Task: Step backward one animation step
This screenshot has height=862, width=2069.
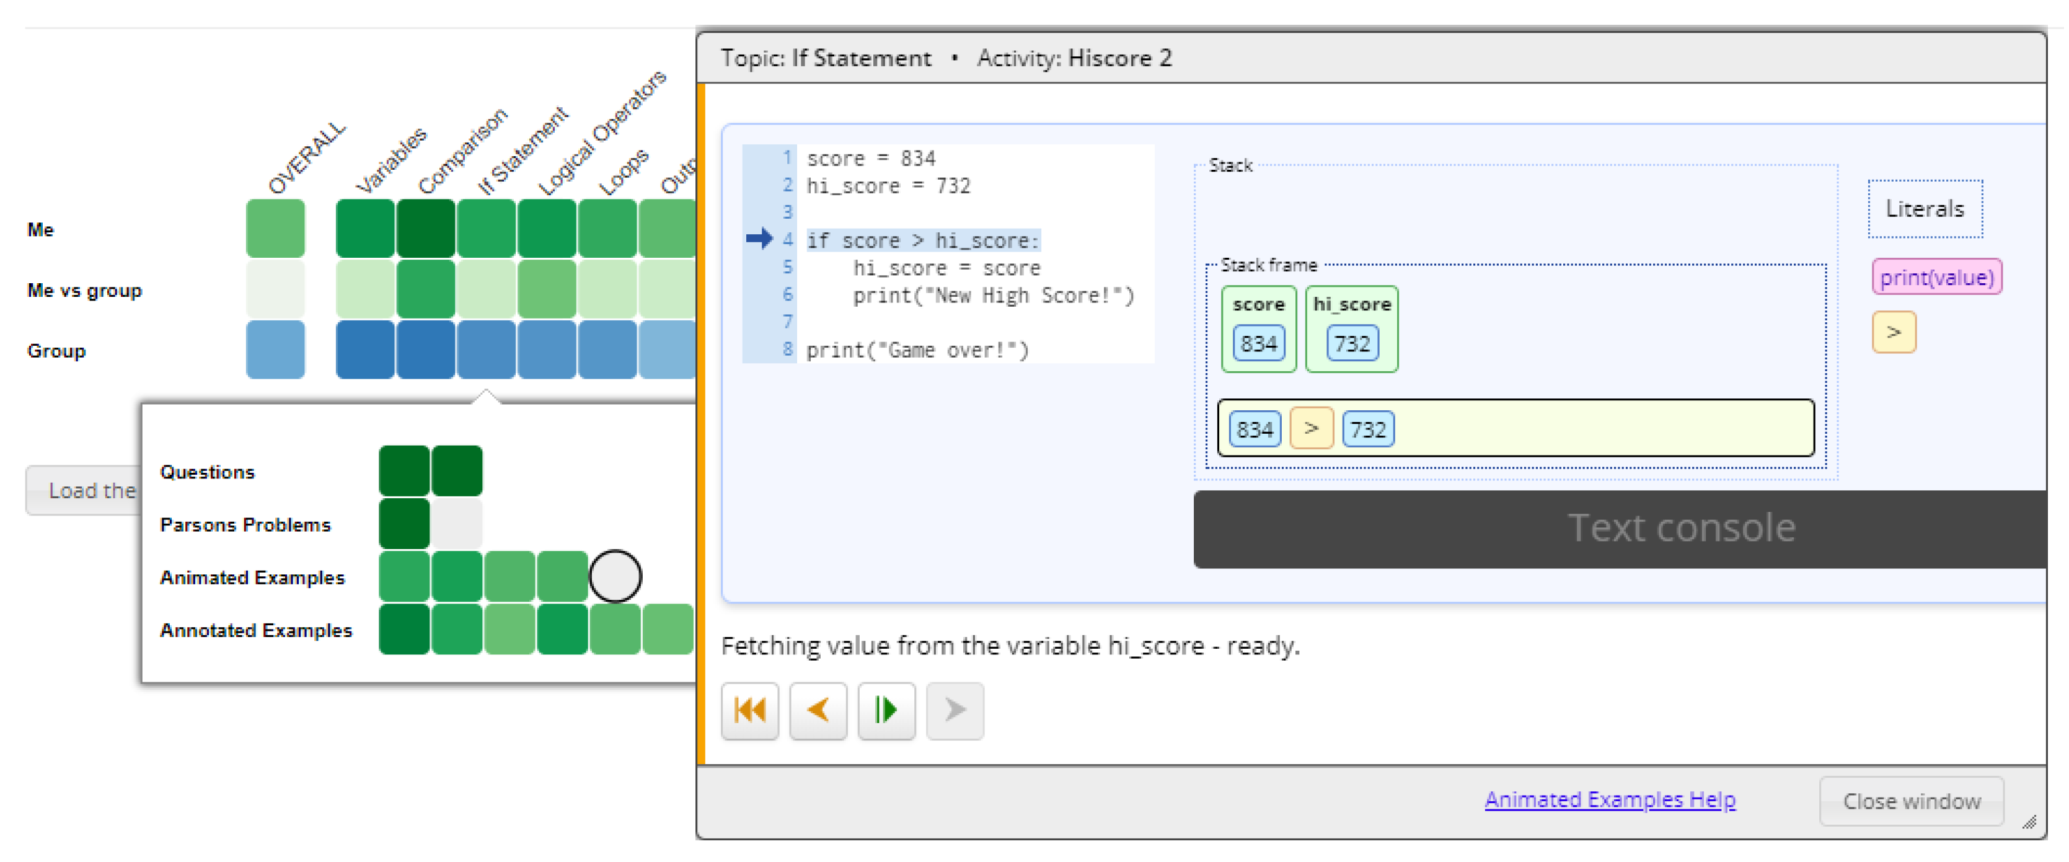Action: 818,710
